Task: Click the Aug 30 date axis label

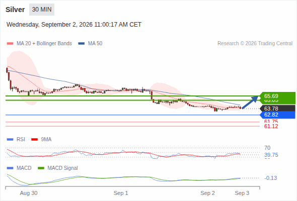Action: (29, 193)
